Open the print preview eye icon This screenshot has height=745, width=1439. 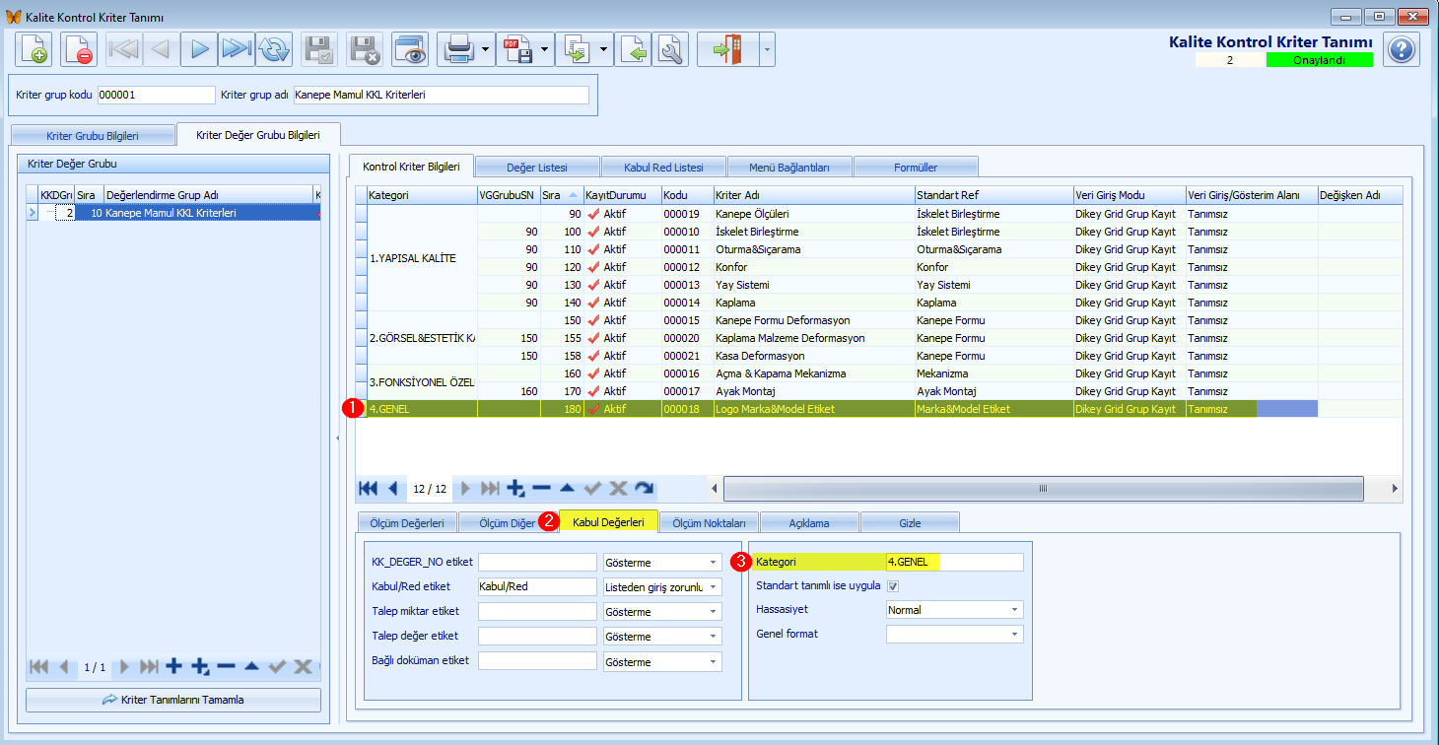coord(410,49)
